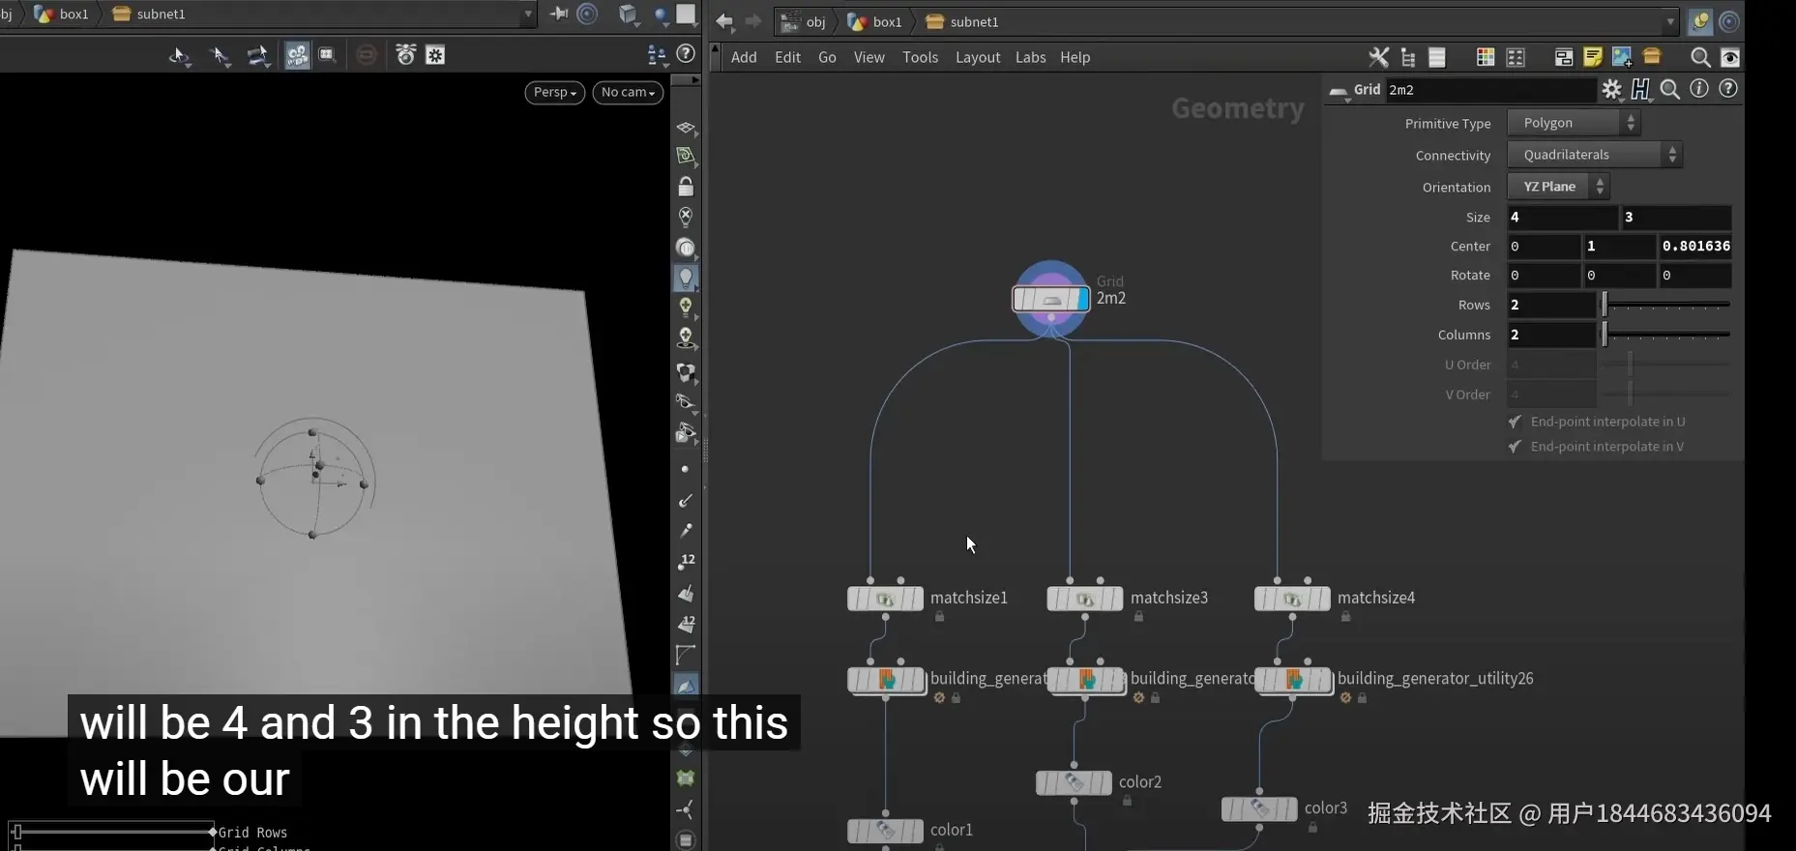Image resolution: width=1796 pixels, height=851 pixels.
Task: Expand the Persp viewport menu
Action: point(554,92)
